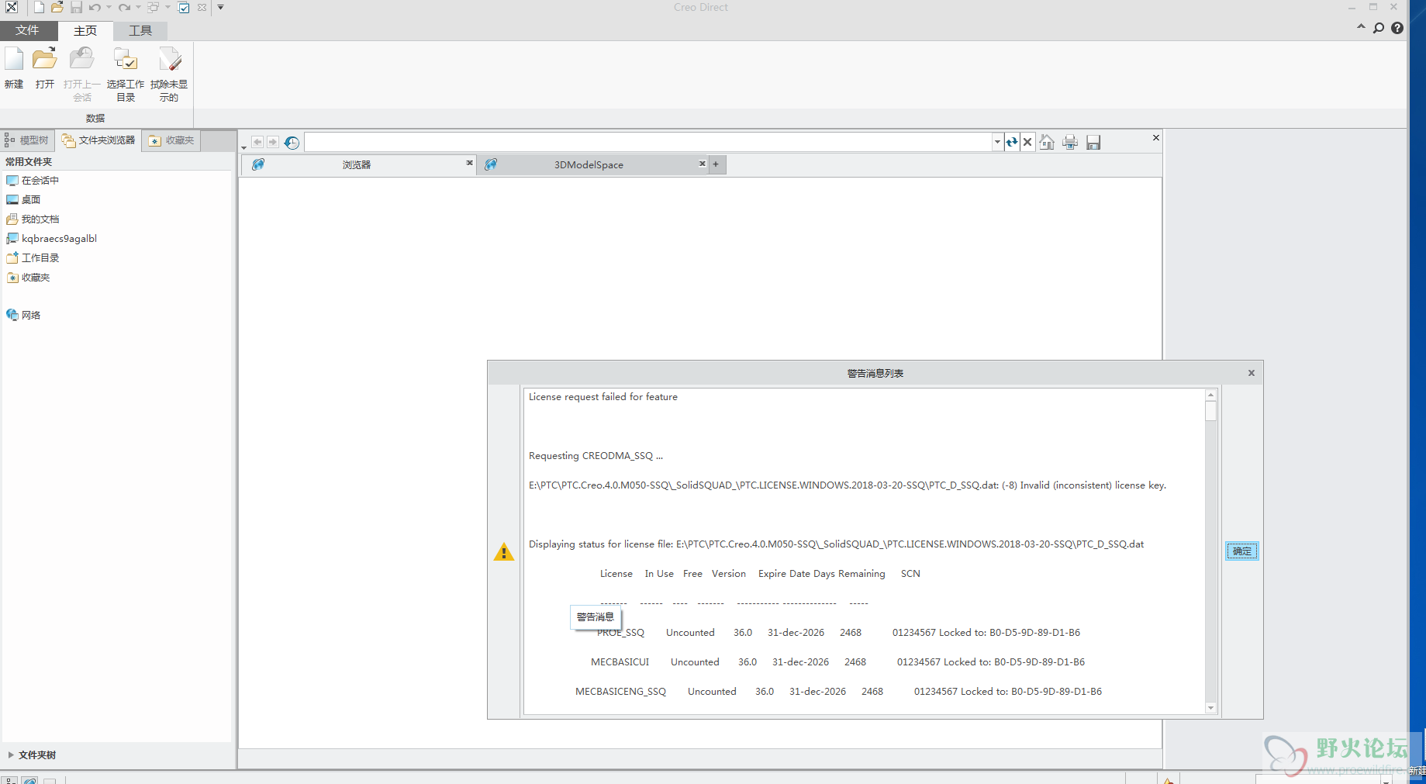1426x784 pixels.
Task: Click the browser address input field
Action: click(x=648, y=142)
